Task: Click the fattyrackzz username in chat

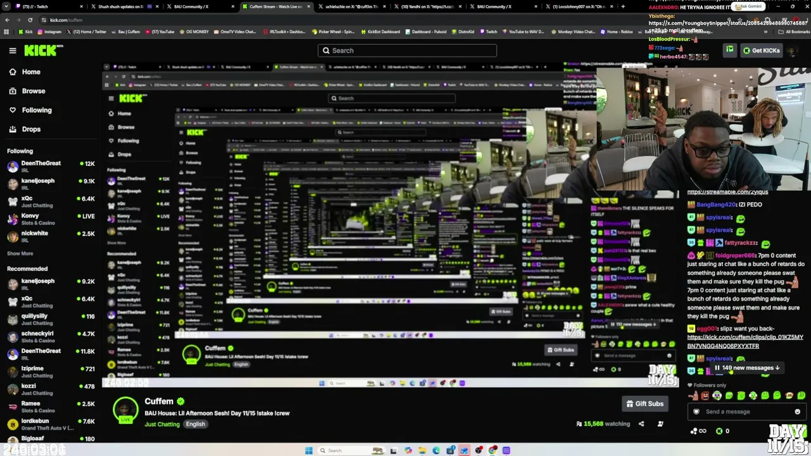Action: click(x=741, y=243)
